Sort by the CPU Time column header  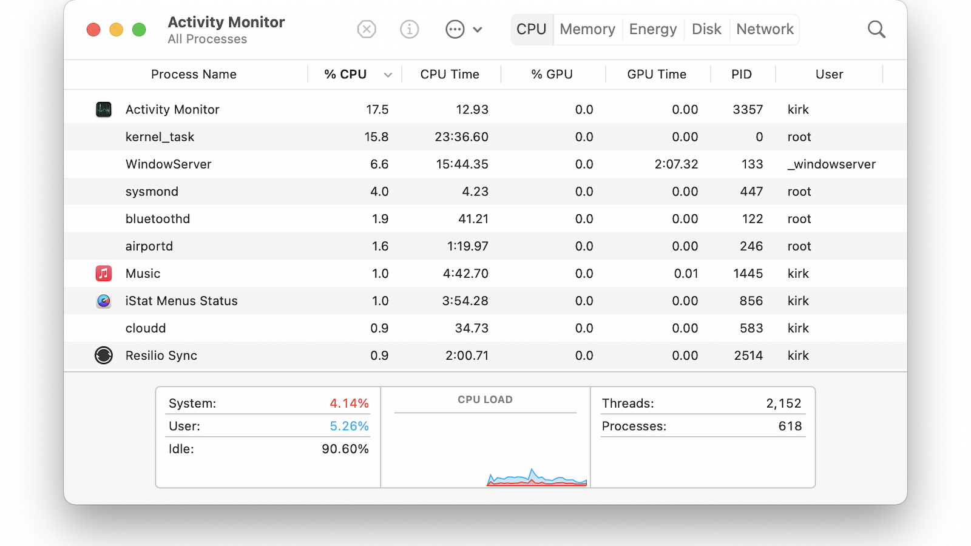pyautogui.click(x=450, y=75)
